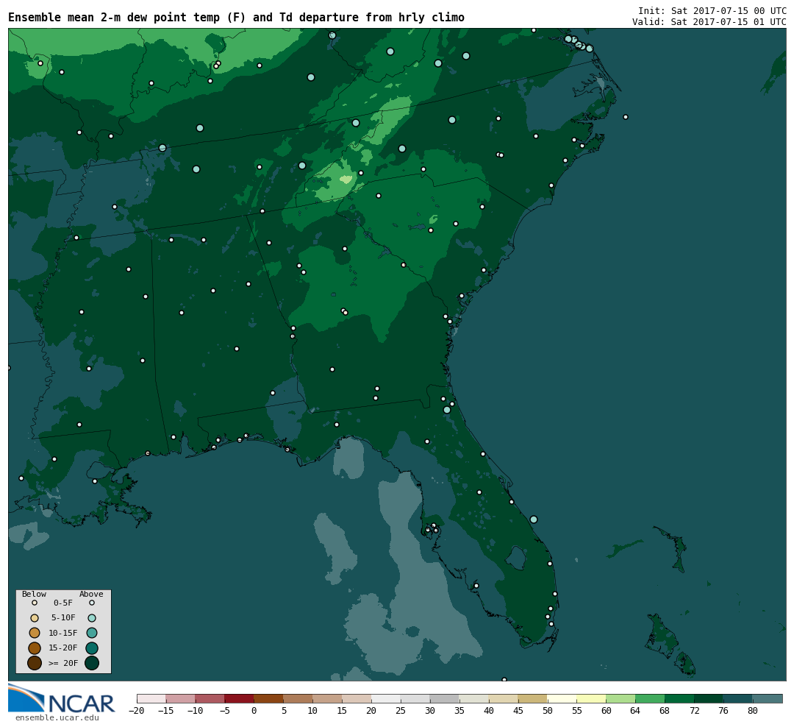Viewport: 794px width, 727px height.
Task: Pick the Above 5-10F light teal legend circle
Action: 92,618
